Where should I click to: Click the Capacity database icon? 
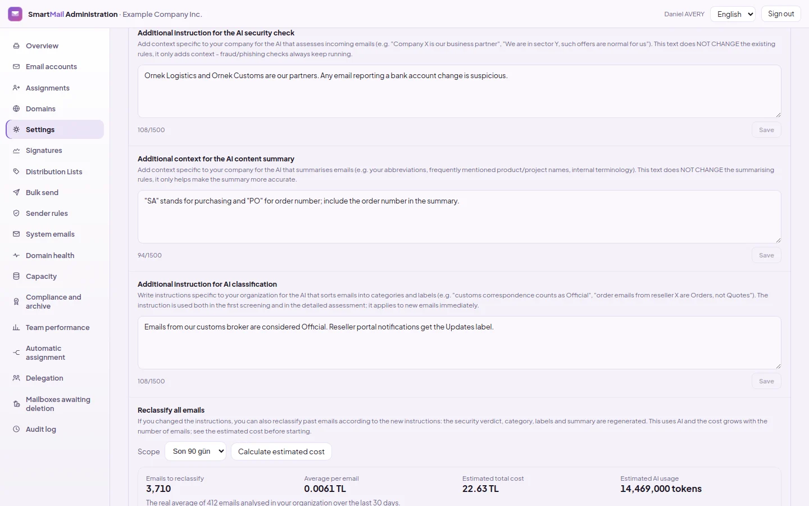pyautogui.click(x=16, y=277)
